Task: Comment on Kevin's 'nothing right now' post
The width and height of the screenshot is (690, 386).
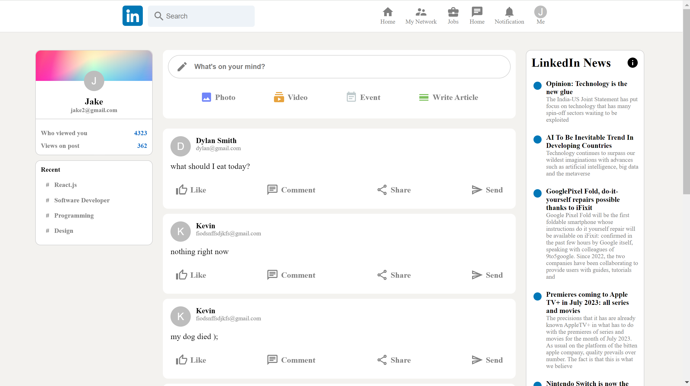Action: 291,275
